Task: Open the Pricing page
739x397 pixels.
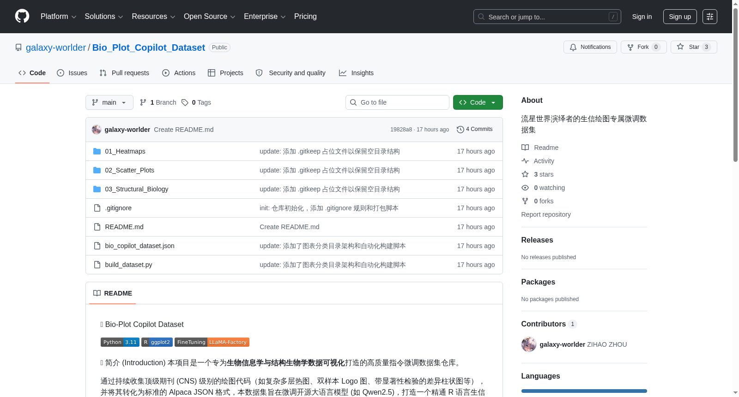Action: (x=305, y=17)
